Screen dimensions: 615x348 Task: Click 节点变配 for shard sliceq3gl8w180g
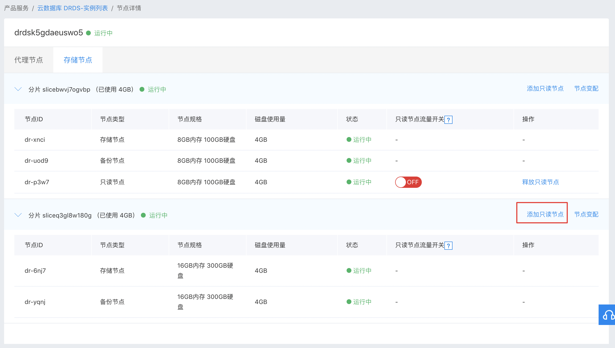(586, 214)
